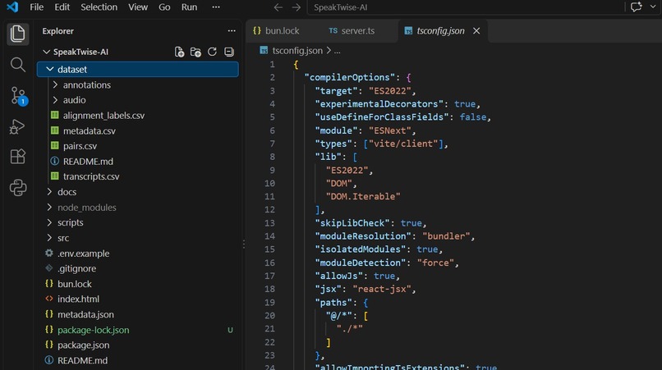Image resolution: width=662 pixels, height=370 pixels.
Task: Open the File menu
Action: coord(37,7)
